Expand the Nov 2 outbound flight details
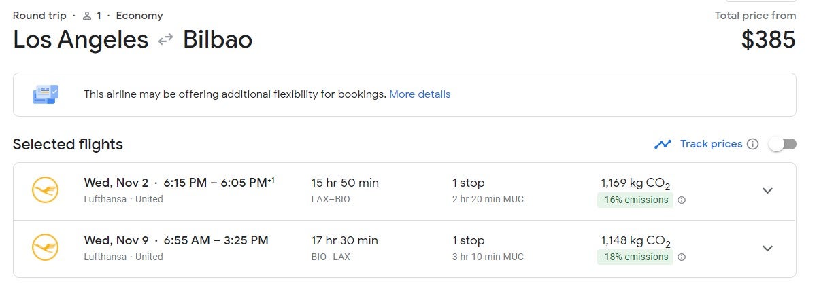 click(767, 191)
